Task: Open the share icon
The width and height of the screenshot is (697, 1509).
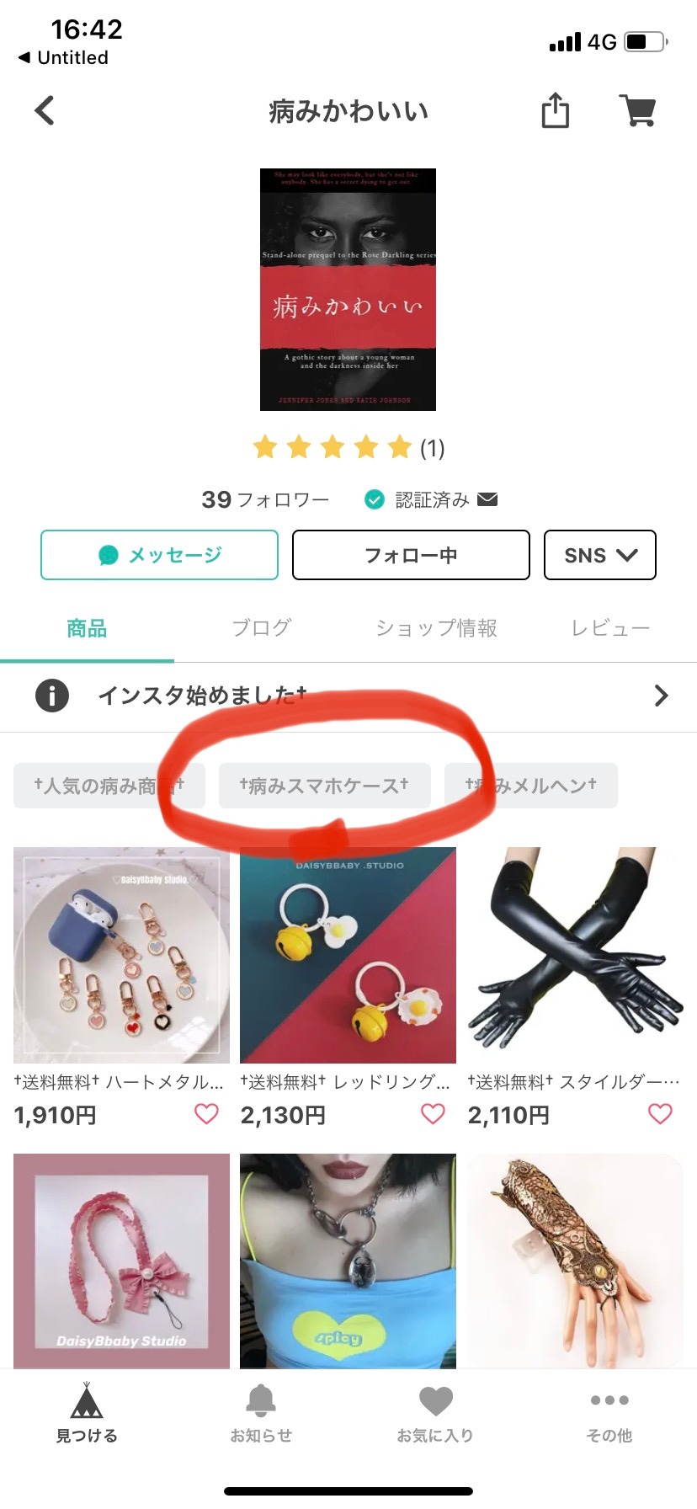Action: [555, 110]
